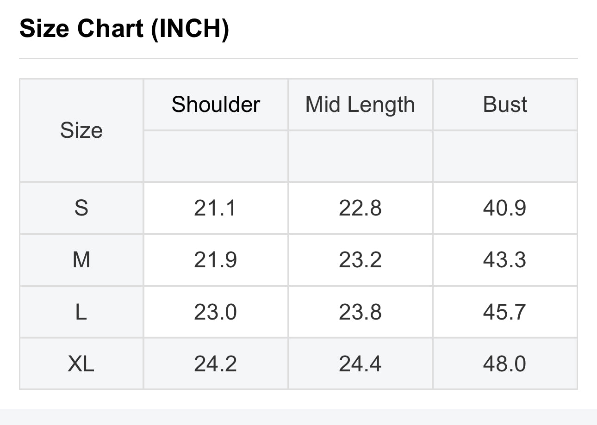Click the Size Chart (INCH) heading
Viewport: 597px width, 425px height.
[124, 29]
